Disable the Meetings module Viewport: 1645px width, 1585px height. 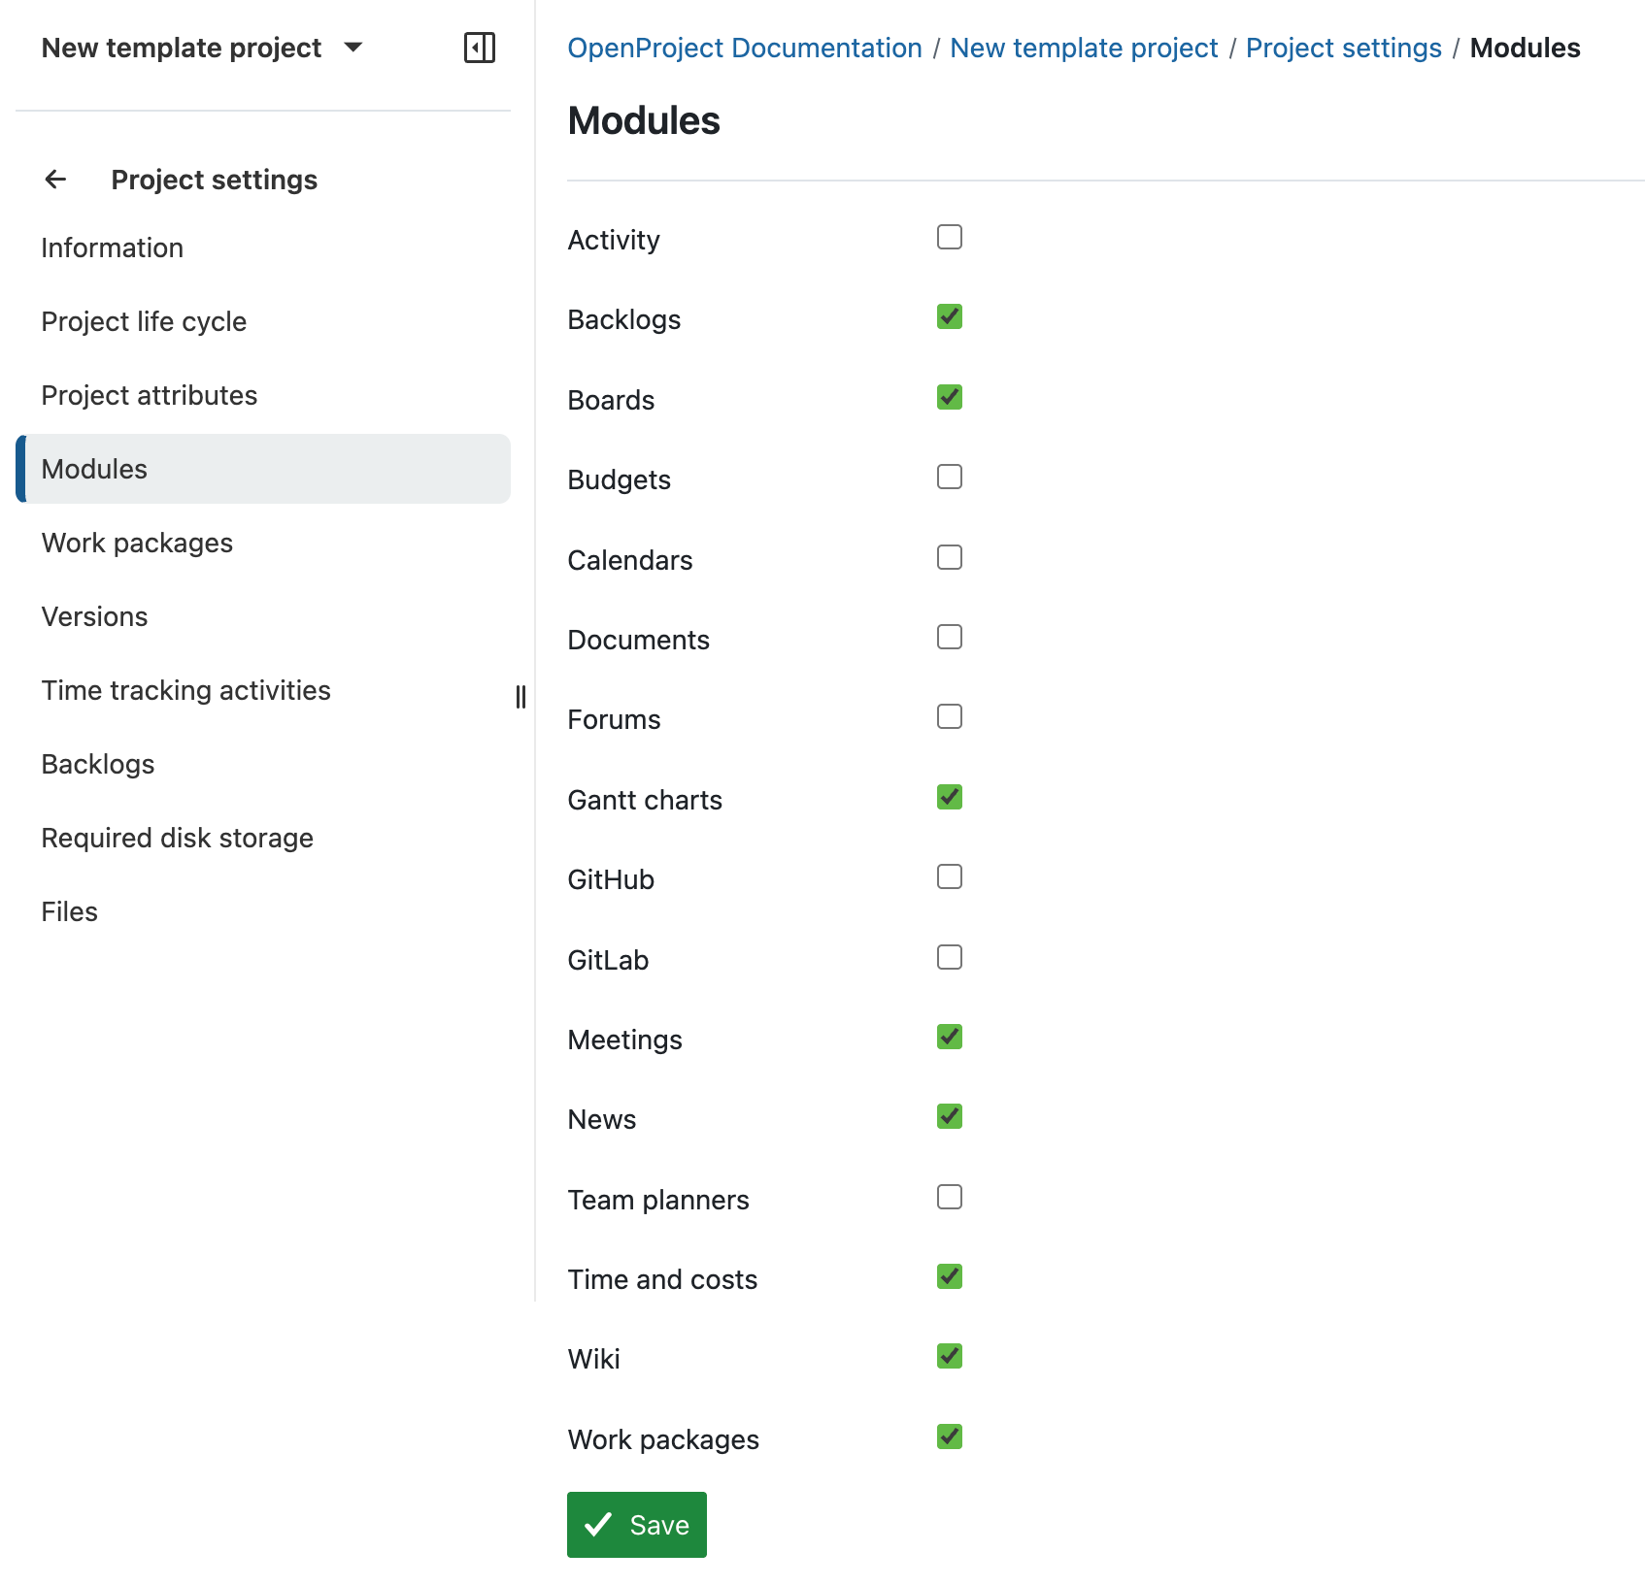pos(949,1036)
